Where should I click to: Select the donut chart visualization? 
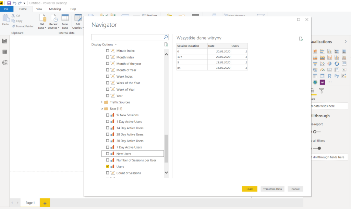click(x=337, y=64)
